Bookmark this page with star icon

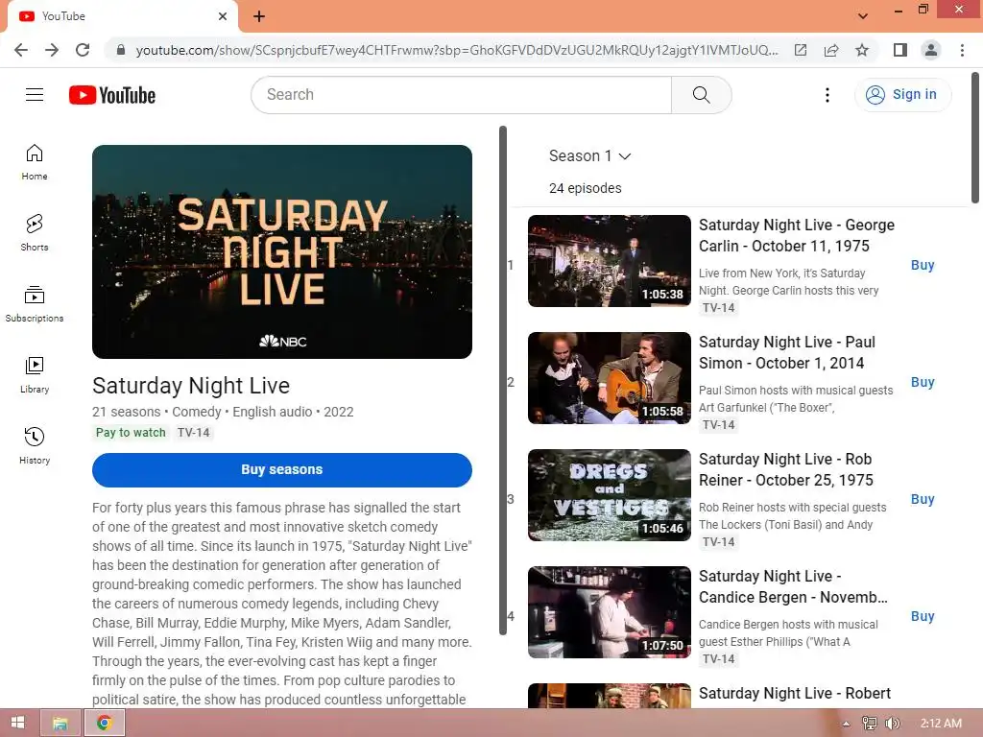point(862,50)
